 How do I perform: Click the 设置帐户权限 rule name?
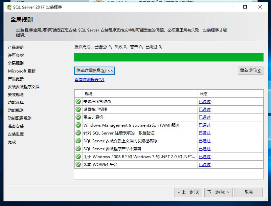coord(95,109)
